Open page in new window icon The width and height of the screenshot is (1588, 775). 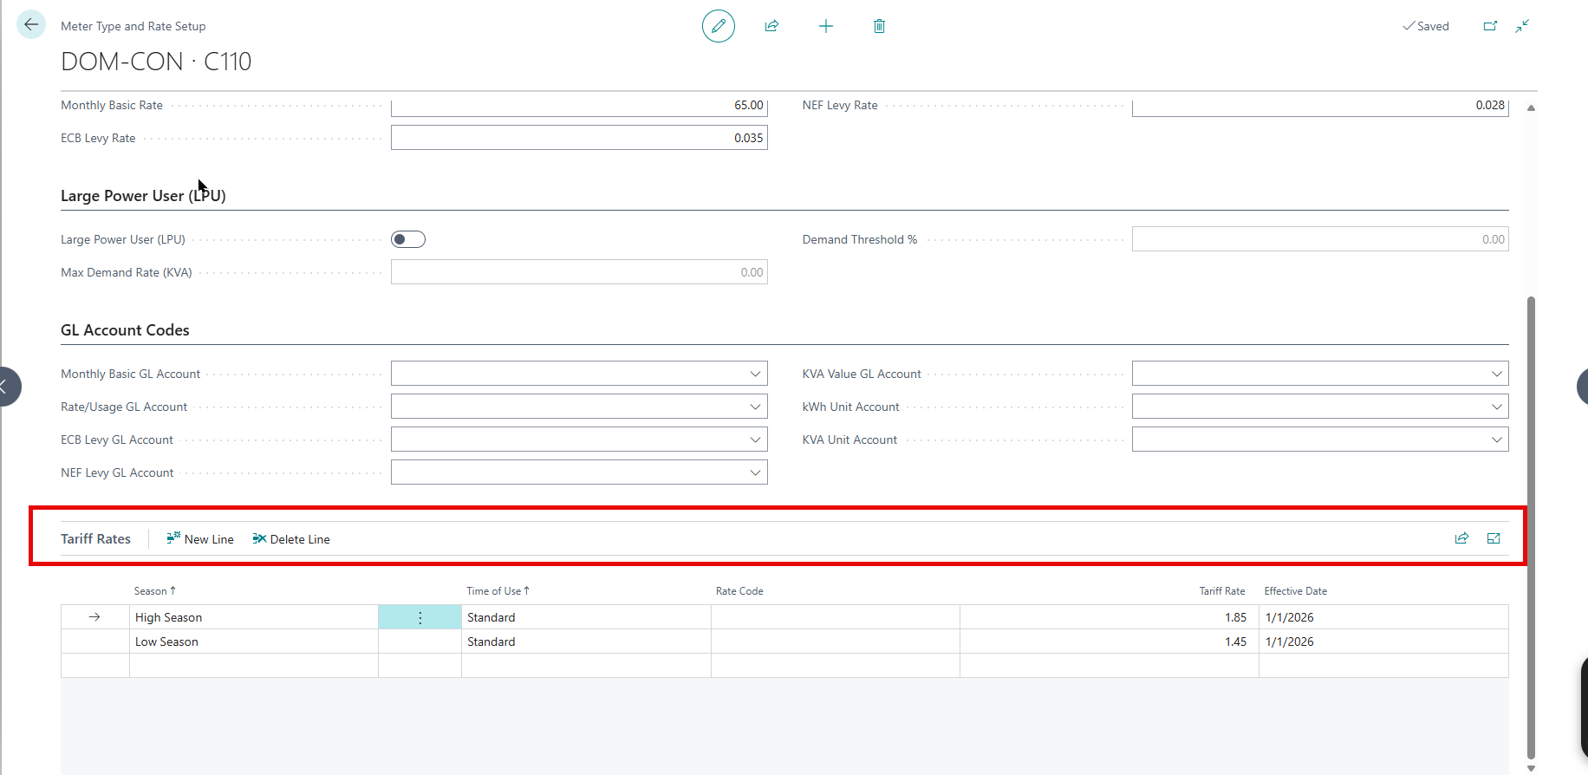(1490, 26)
